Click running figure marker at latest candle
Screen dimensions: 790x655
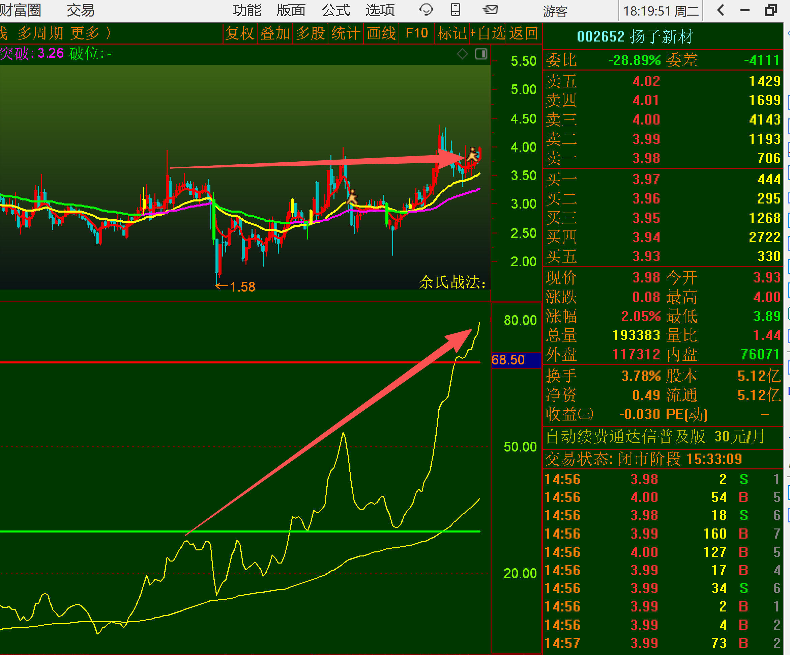pyautogui.click(x=473, y=154)
